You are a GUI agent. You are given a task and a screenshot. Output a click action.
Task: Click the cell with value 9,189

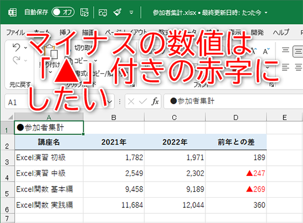(175, 189)
